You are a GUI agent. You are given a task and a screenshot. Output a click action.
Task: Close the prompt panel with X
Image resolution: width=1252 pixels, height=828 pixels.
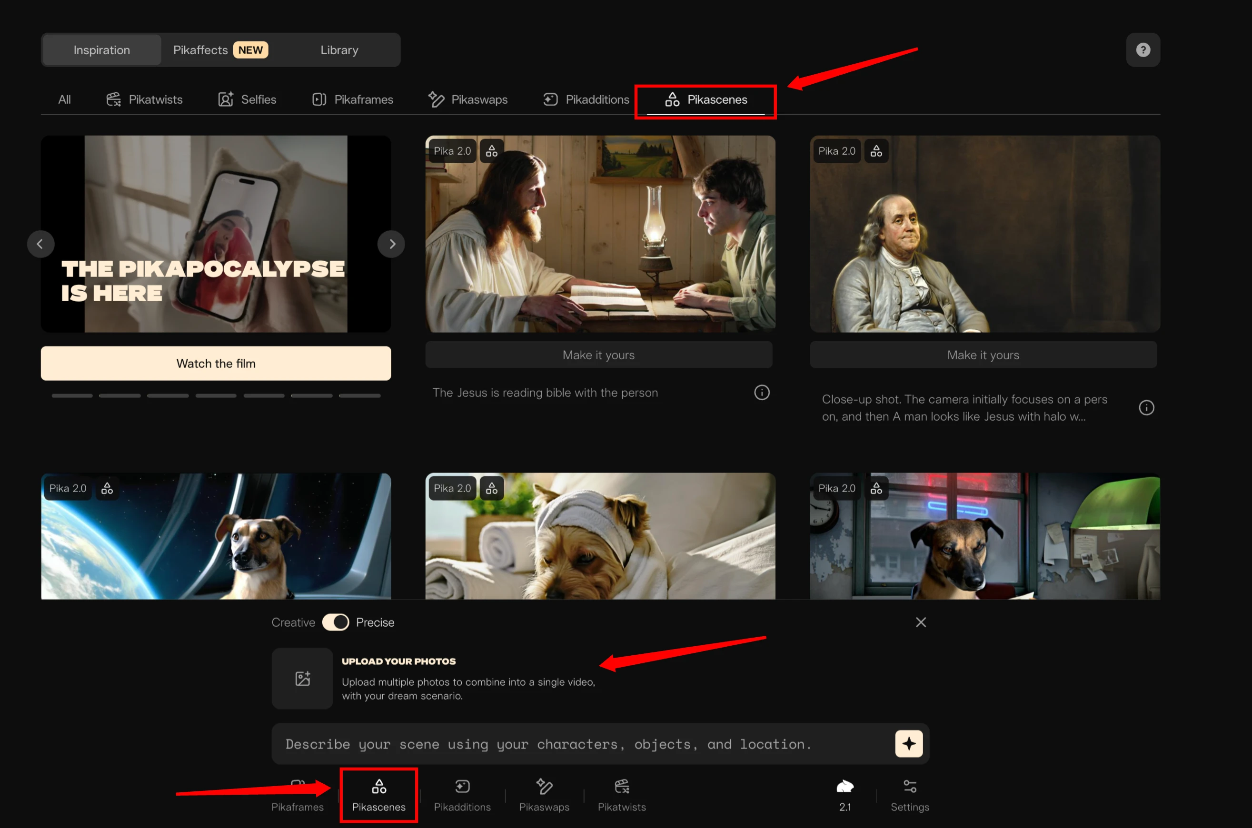[921, 622]
